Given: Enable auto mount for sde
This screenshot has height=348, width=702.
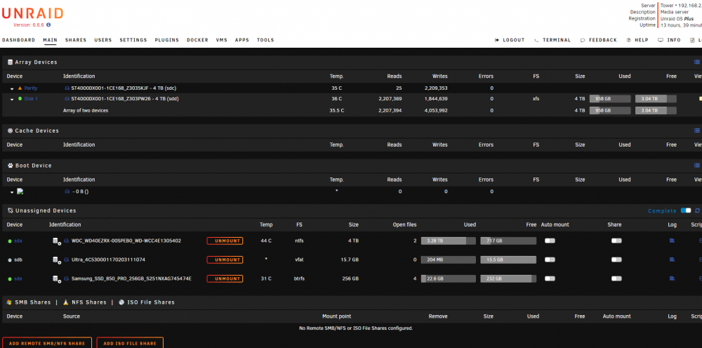Looking at the screenshot, I should tap(550, 279).
